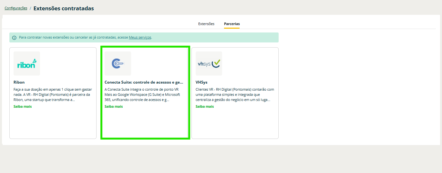Click the info icon in green banner
Viewport: 442px width, 173px height.
[14, 38]
